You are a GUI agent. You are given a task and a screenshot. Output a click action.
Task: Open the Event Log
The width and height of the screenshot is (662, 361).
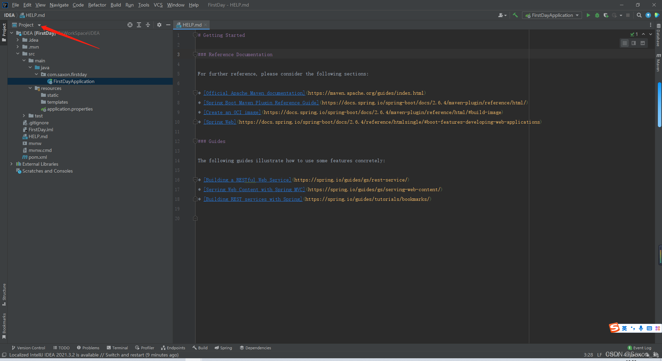pyautogui.click(x=640, y=348)
